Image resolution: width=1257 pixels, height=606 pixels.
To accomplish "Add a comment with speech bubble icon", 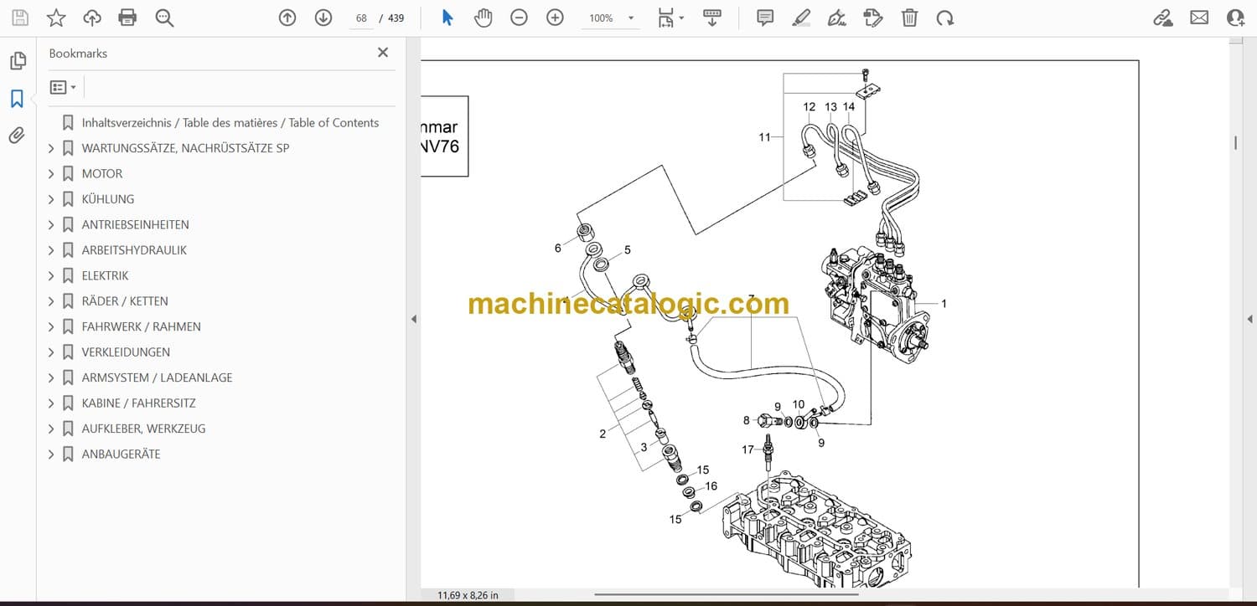I will pyautogui.click(x=764, y=18).
